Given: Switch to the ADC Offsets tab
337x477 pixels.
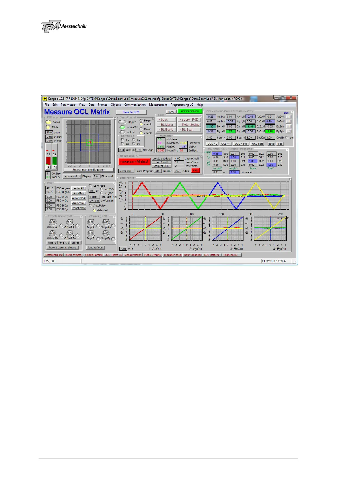Looking at the screenshot, I should tap(211, 255).
